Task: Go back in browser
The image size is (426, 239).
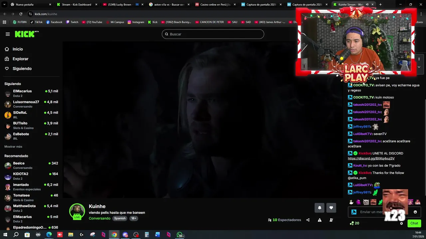Action: click(5, 14)
